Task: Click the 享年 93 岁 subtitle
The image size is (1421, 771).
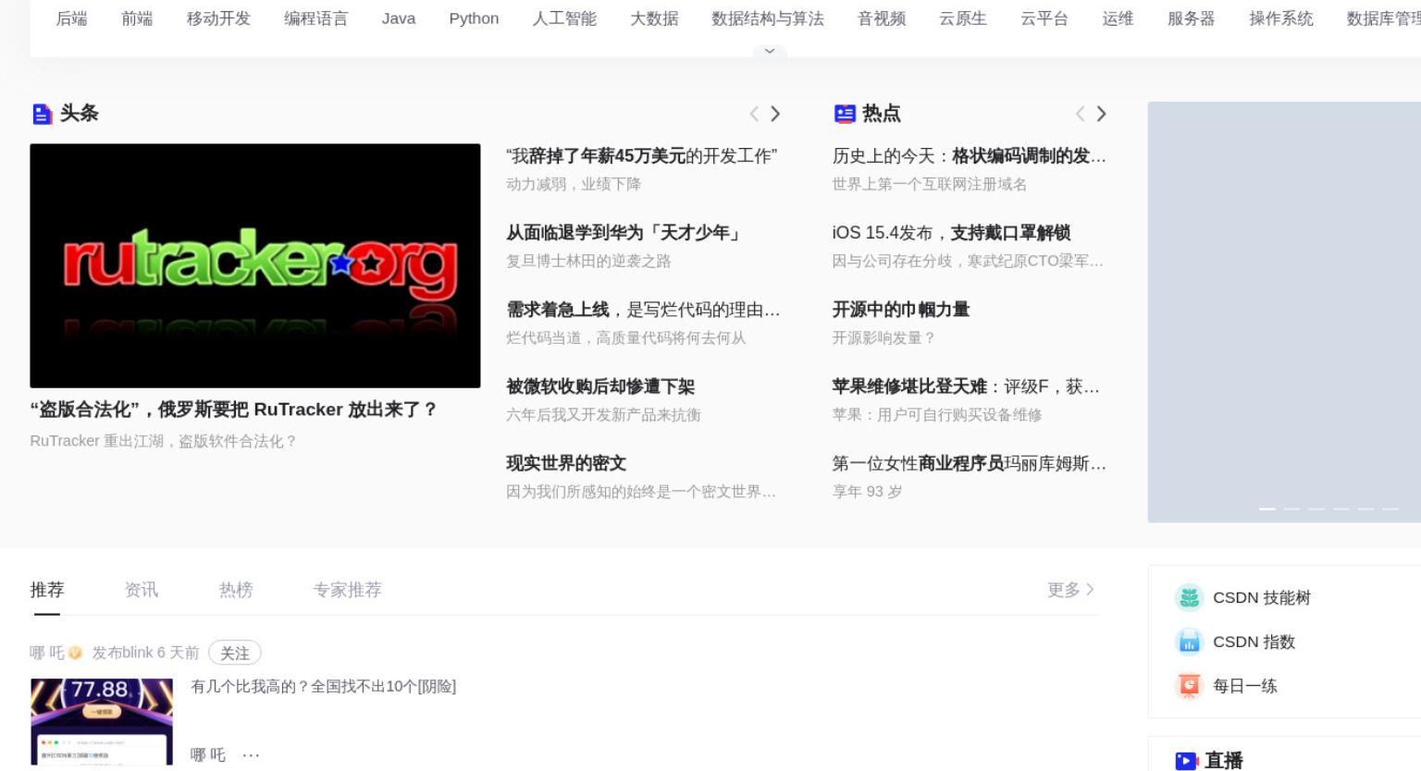Action: [x=867, y=492]
